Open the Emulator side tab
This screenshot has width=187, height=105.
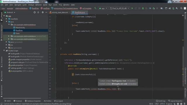(185, 93)
